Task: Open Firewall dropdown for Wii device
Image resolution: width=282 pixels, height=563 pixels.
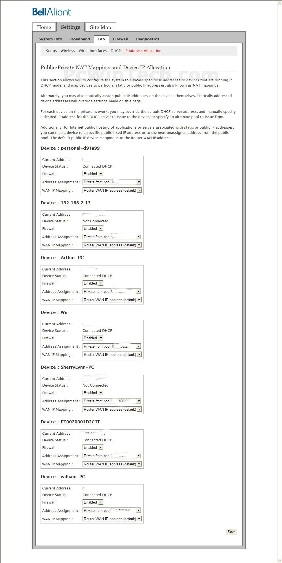Action: [x=93, y=338]
